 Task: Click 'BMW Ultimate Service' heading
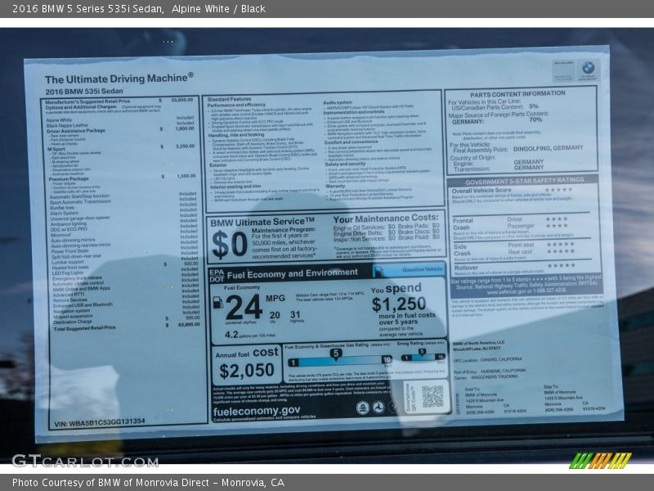pos(262,222)
